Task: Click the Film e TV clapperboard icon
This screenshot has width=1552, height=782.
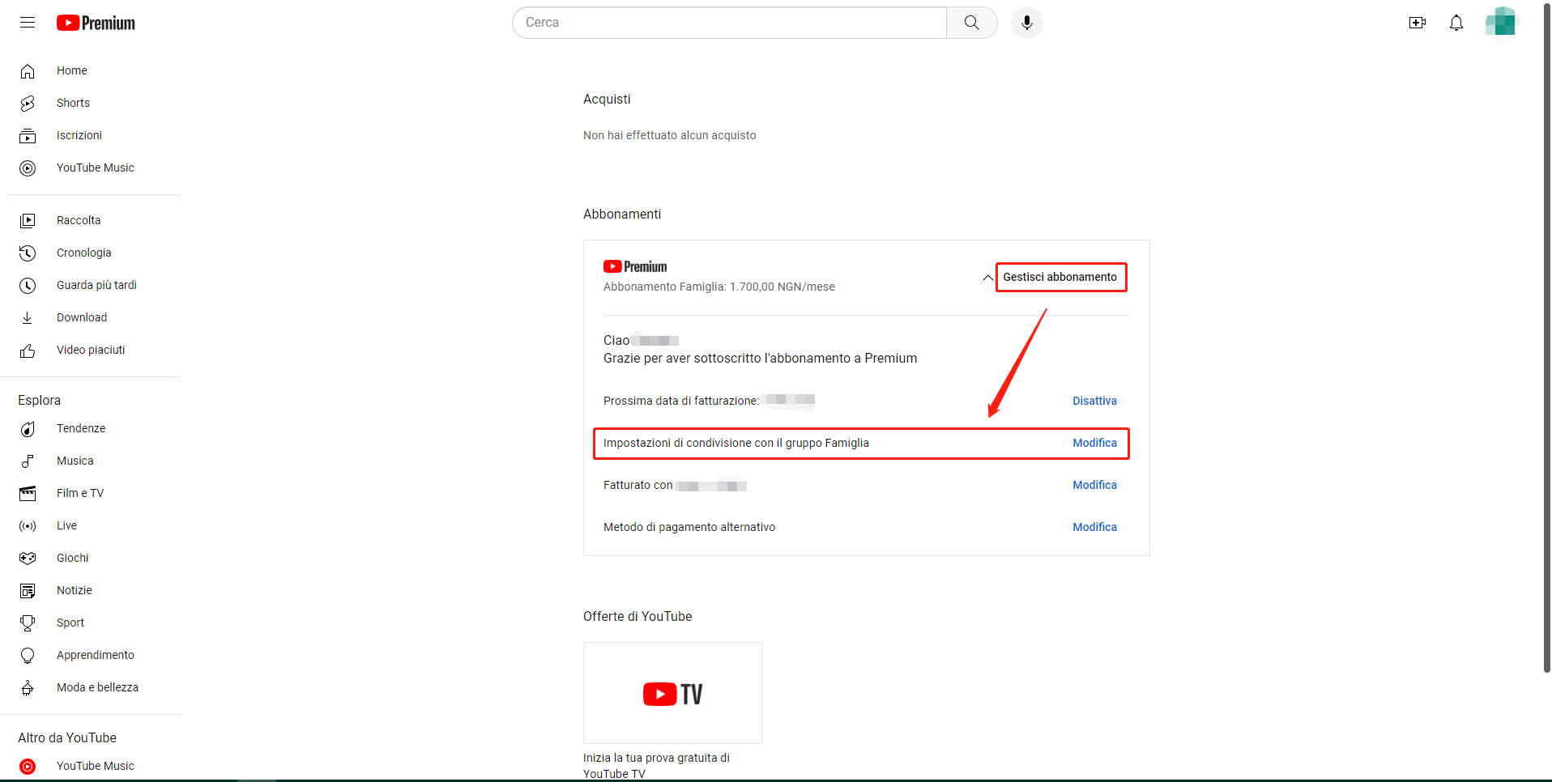Action: point(28,494)
